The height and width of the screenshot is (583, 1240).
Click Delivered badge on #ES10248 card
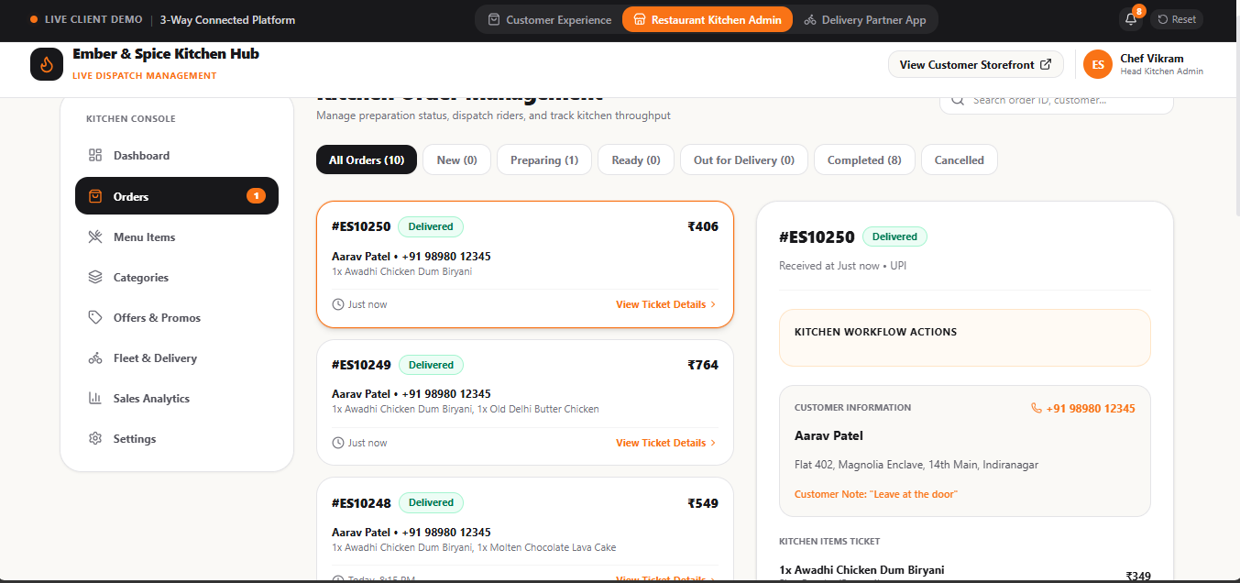pyautogui.click(x=431, y=502)
